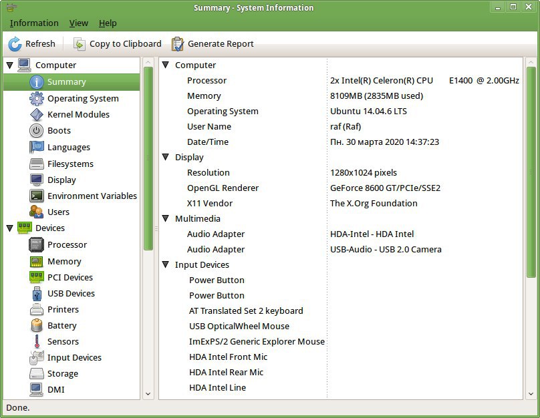The height and width of the screenshot is (418, 540).
Task: Click the DMI computer icon
Action: 37,389
